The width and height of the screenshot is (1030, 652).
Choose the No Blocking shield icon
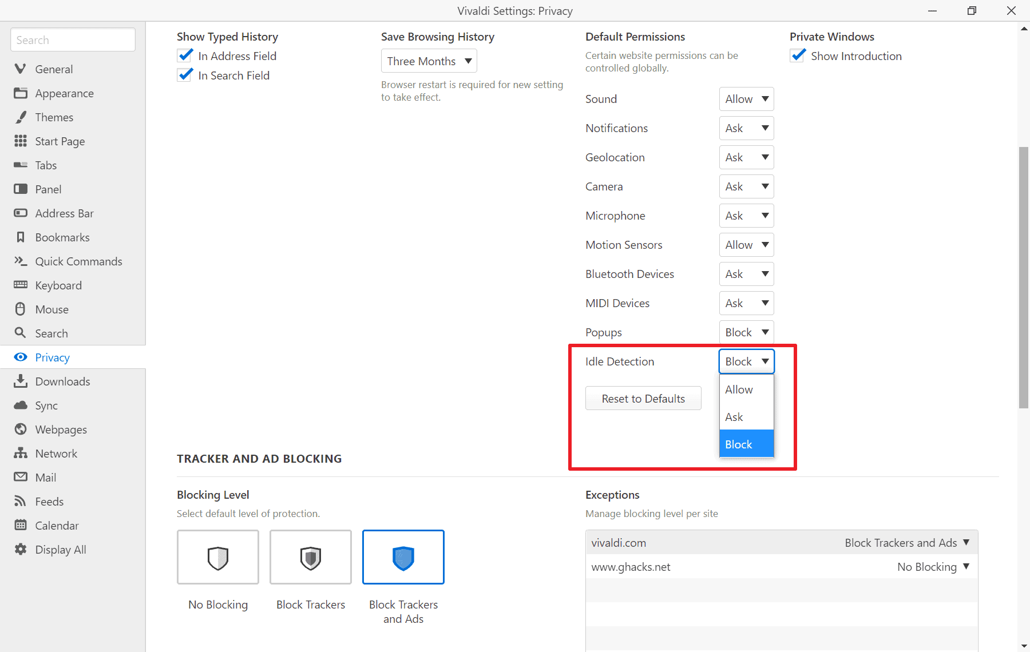click(x=218, y=558)
